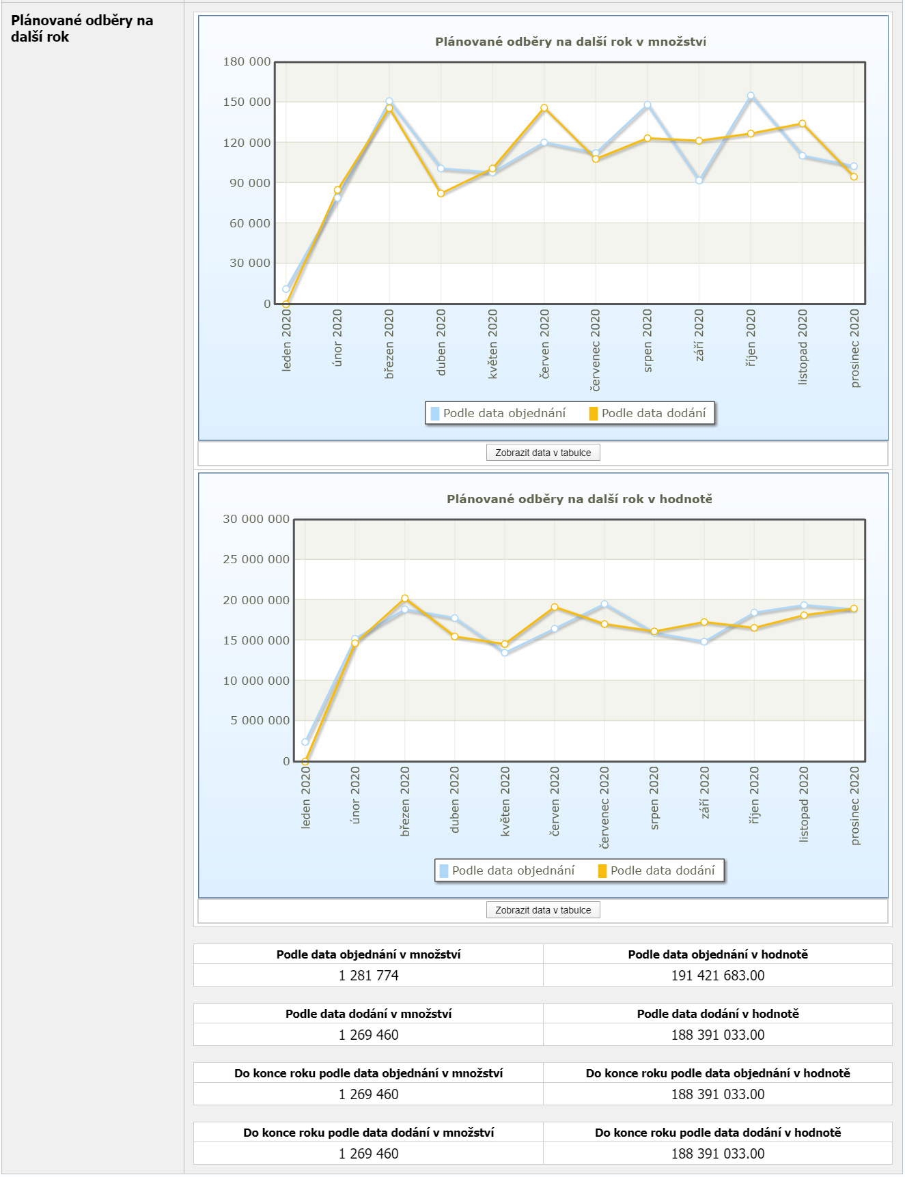
Task: Select blue červenec 2020 point in value chart
Action: [604, 604]
